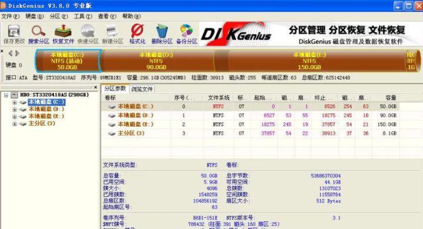The image size is (423, 229).
Task: Open the 工具(T) menu
Action: [x=83, y=16]
